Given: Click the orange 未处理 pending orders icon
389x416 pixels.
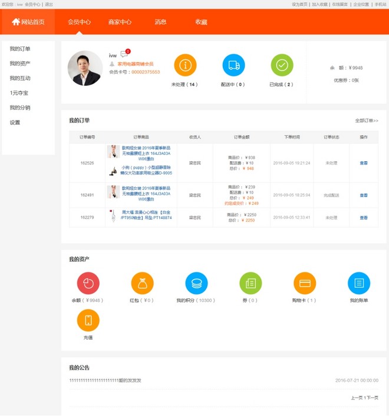Looking at the screenshot, I should pyautogui.click(x=185, y=65).
